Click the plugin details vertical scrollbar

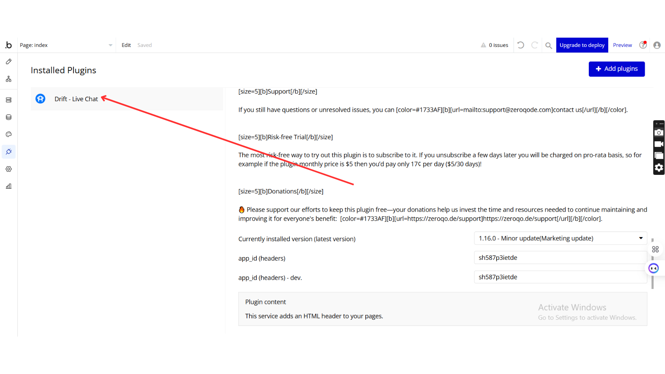pyautogui.click(x=652, y=264)
